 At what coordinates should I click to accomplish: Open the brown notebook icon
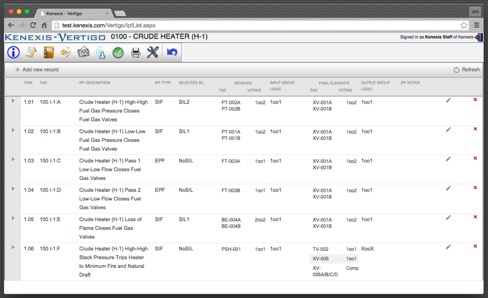click(48, 53)
